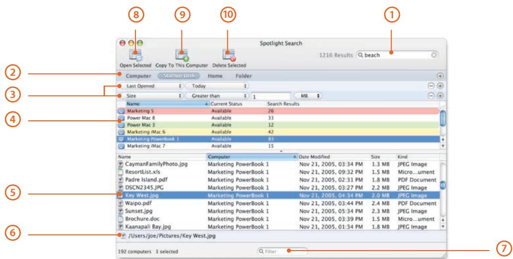Click the Copy To This Computer icon

[x=182, y=55]
